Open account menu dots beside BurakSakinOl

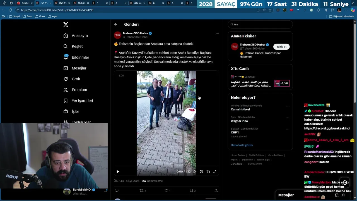105,192
